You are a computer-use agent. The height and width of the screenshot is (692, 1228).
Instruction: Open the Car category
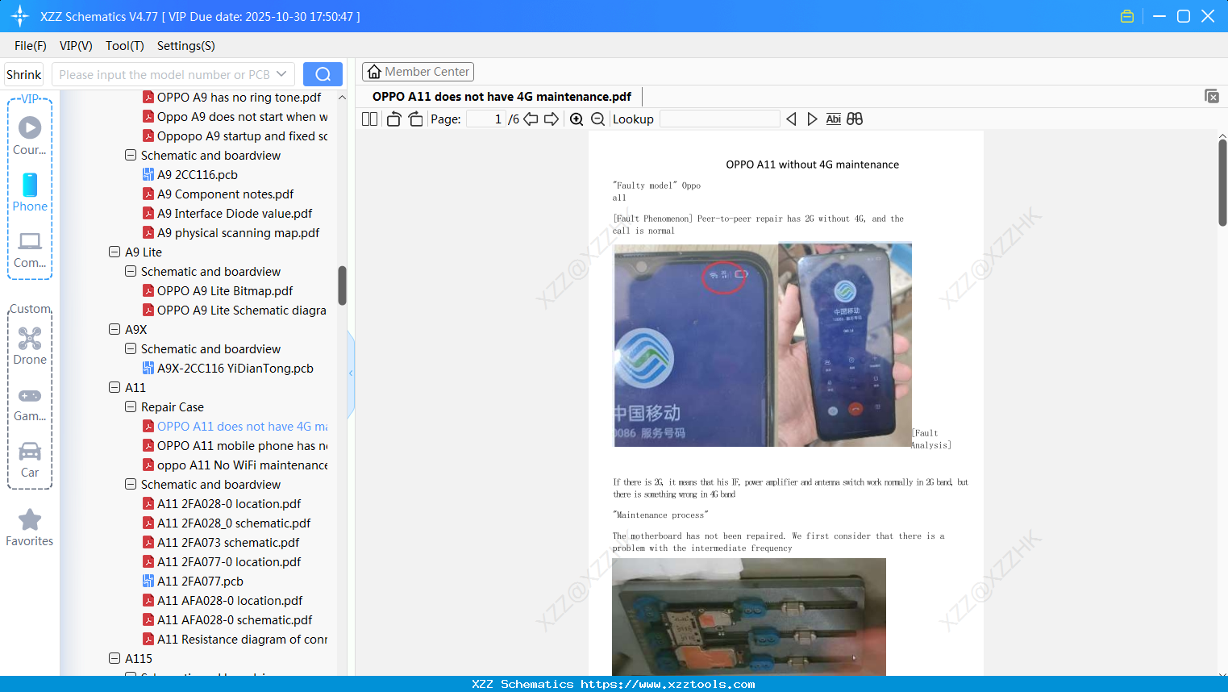[30, 460]
